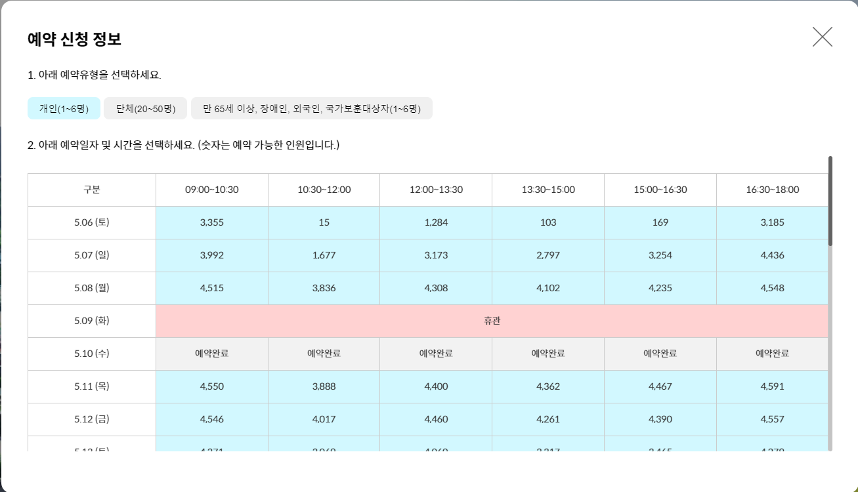Screen dimensions: 858x492
Task: Select the 13:30~15:00 slot showing 2,797 seats
Action: coord(547,255)
